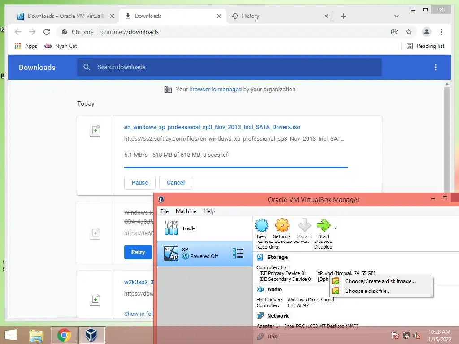This screenshot has height=344, width=459.
Task: Click the downloads page vertical scrollbar
Action: coord(447,140)
